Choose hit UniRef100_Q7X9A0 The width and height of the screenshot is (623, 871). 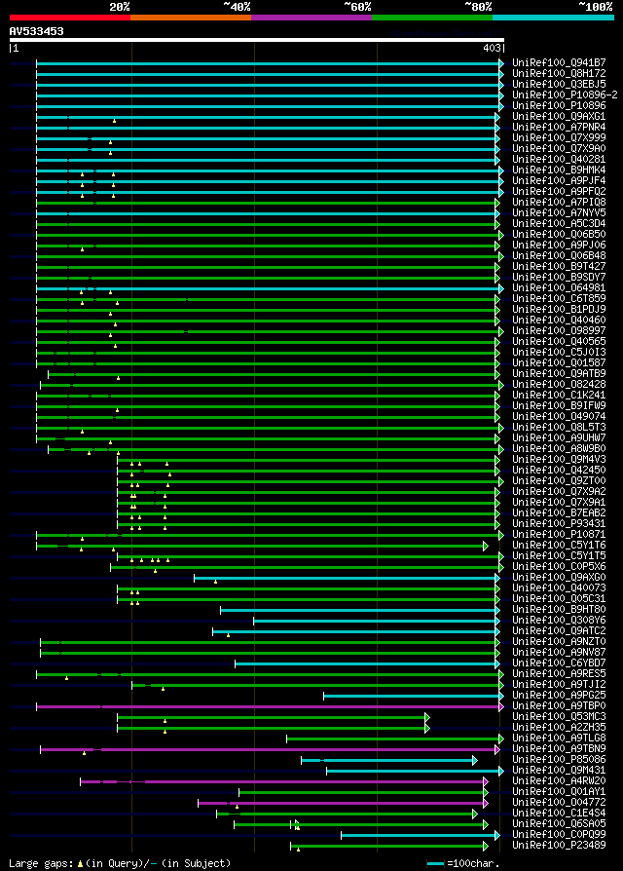click(559, 149)
